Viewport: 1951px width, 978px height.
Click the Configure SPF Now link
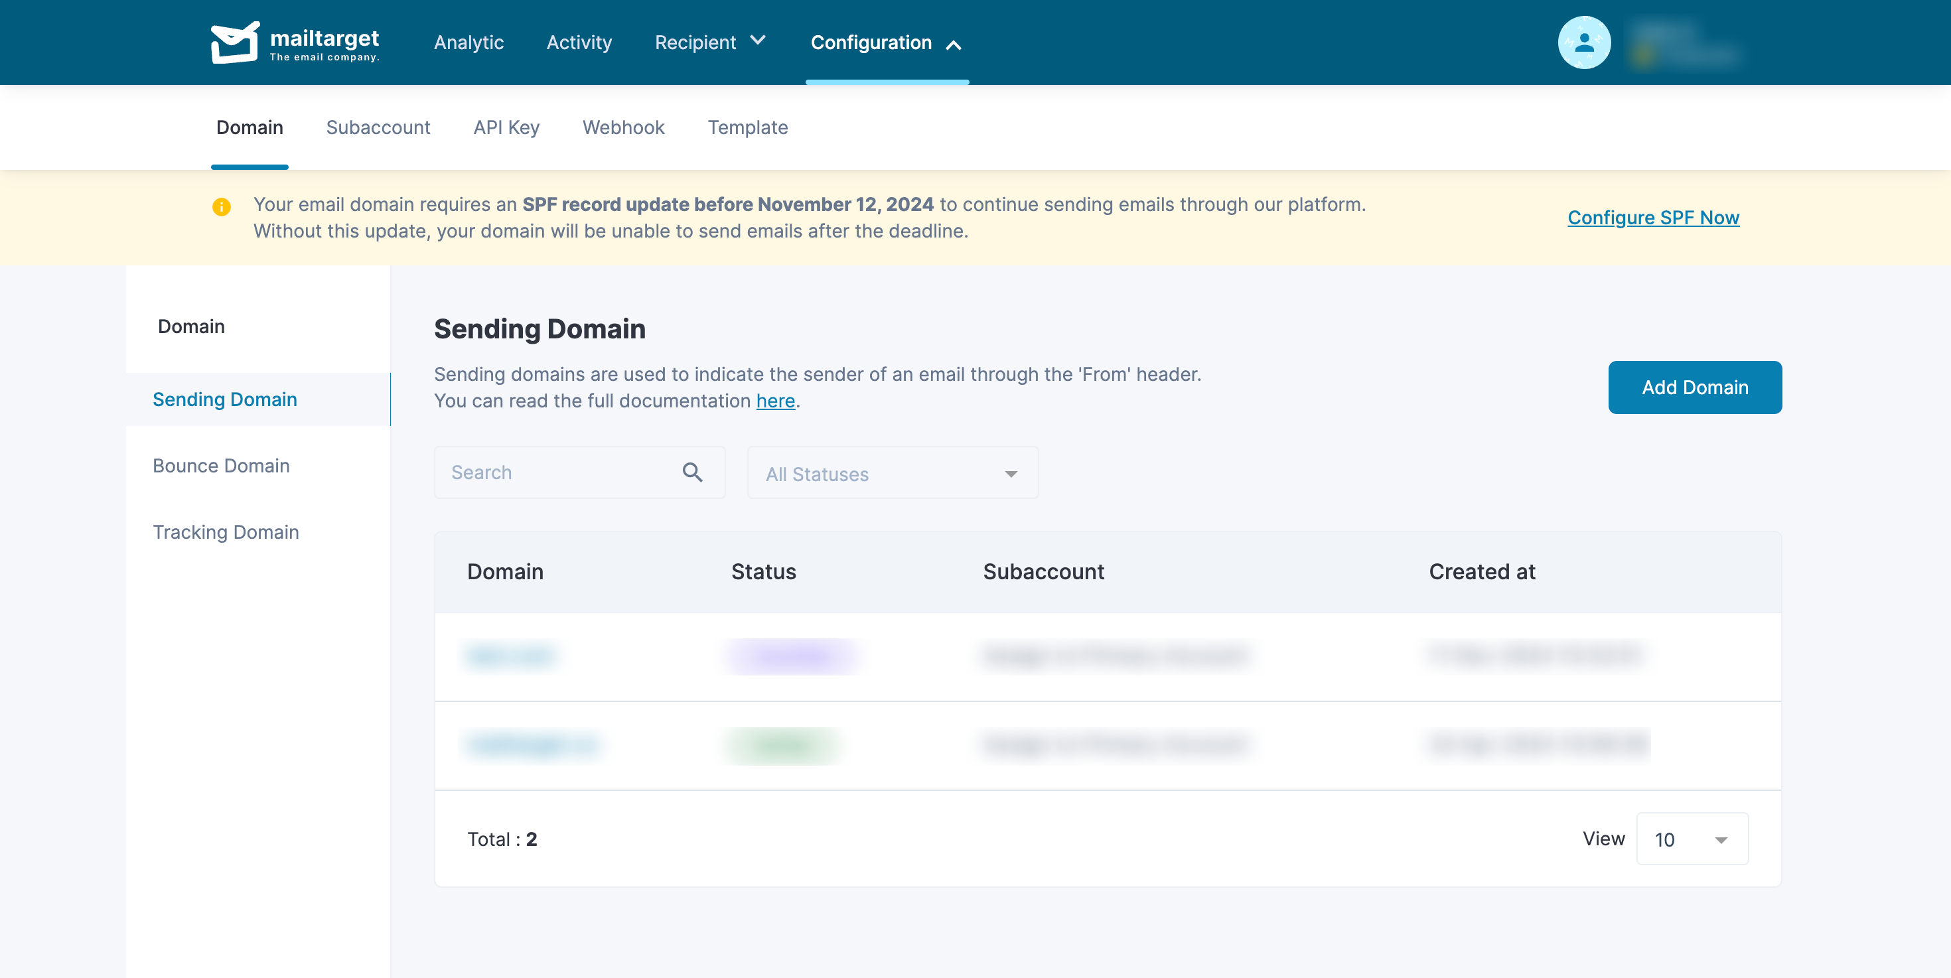(1652, 217)
